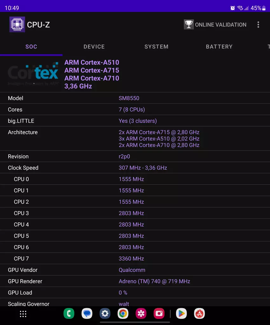Tap the Cortex logo image

[33, 74]
